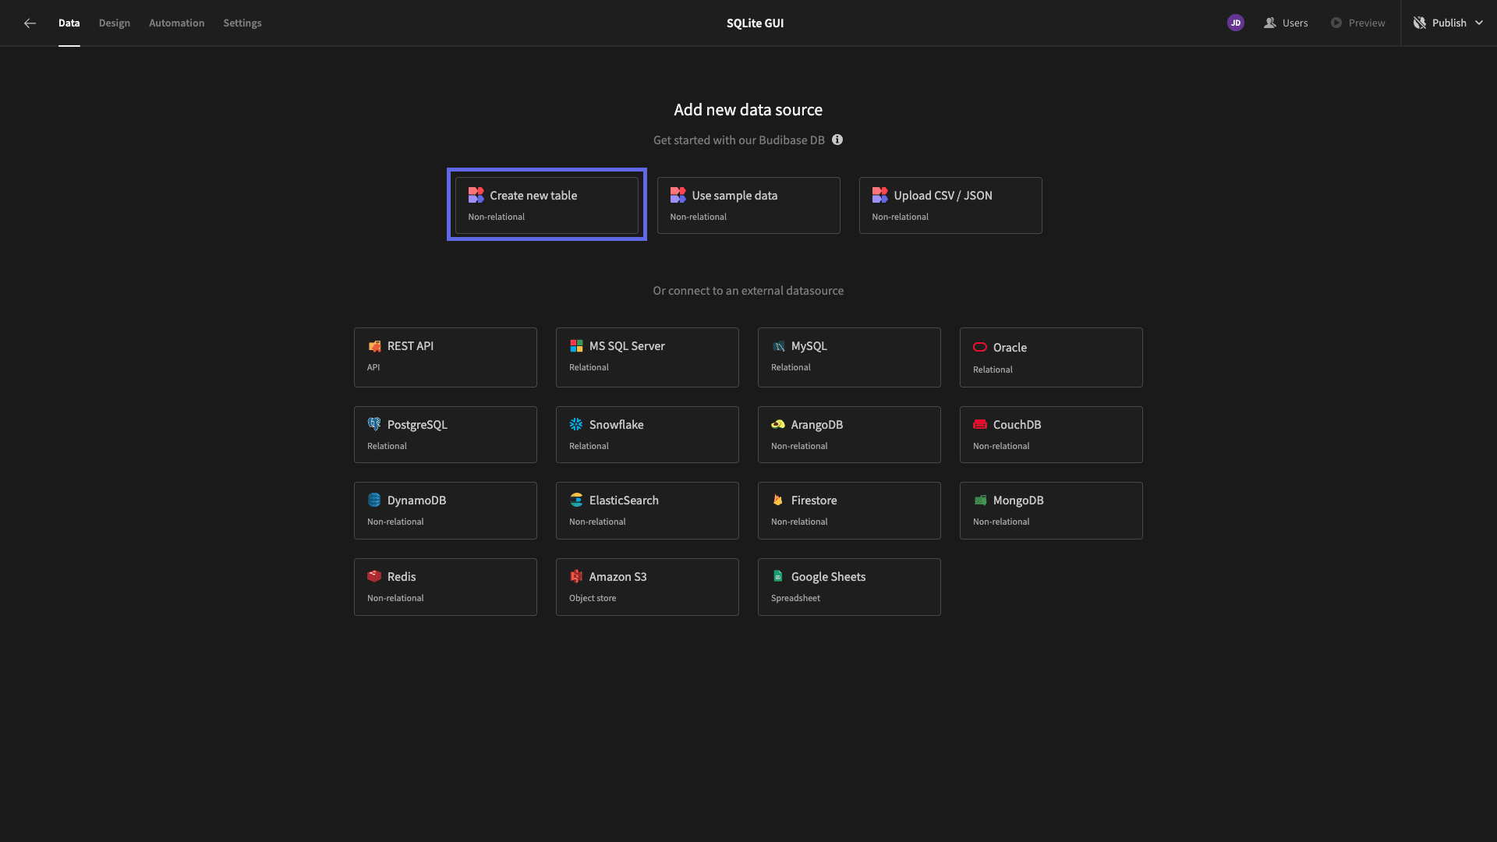Click the Preview button
This screenshot has height=842, width=1497.
click(1357, 23)
